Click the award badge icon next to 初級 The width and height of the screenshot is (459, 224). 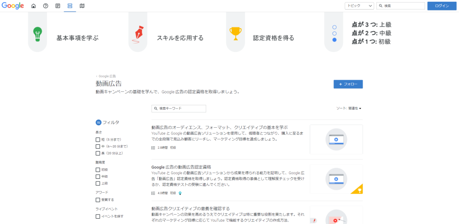[180, 193]
